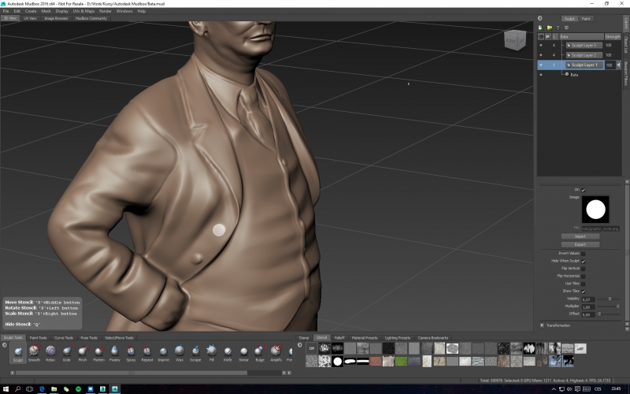Click the stencil Import button
Screen dimensions: 630x394
coord(580,236)
